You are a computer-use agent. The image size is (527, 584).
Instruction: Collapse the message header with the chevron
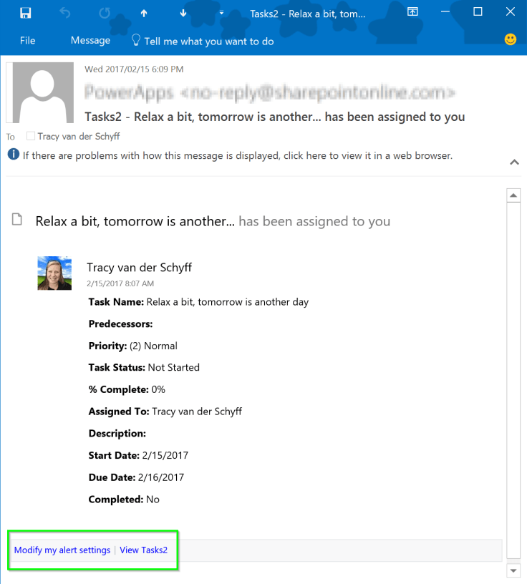pos(513,162)
